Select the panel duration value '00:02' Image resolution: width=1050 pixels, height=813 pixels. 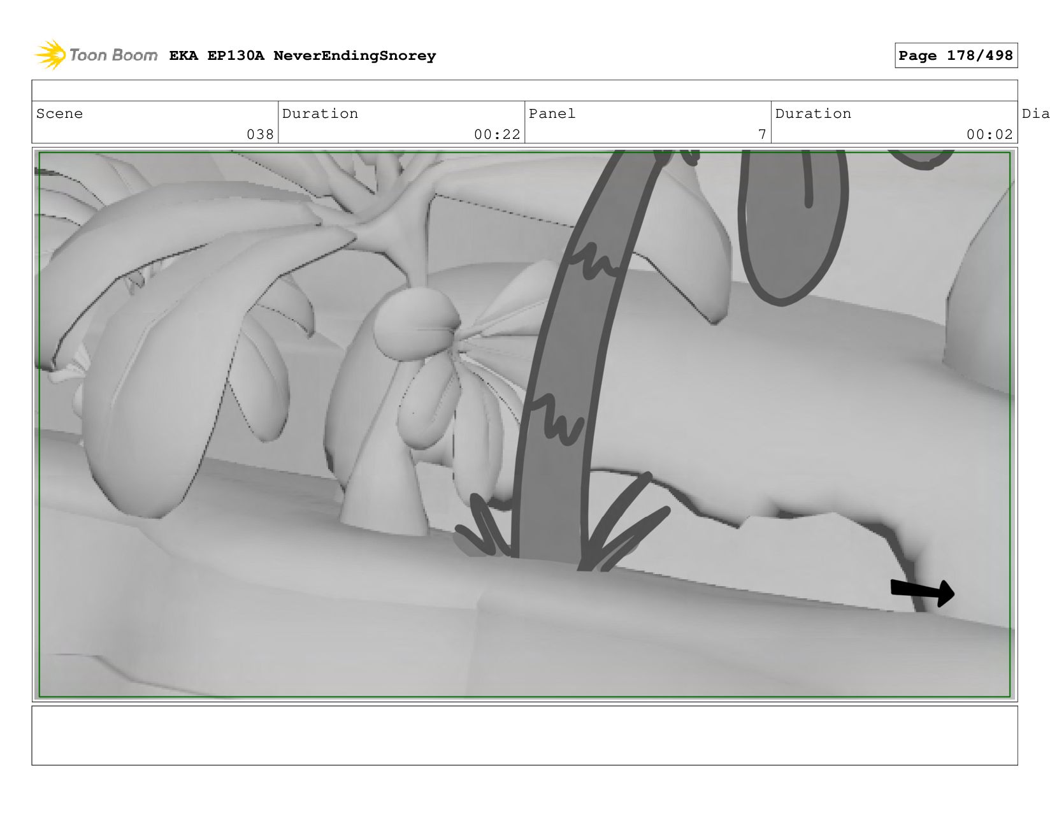coord(989,134)
